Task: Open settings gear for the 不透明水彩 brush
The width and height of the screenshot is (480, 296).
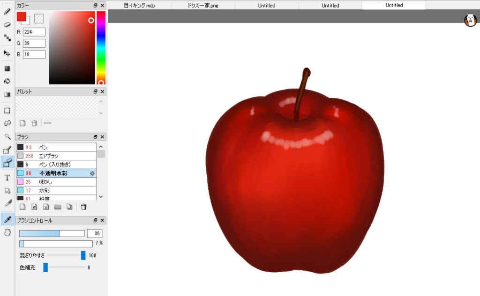Action: (x=92, y=173)
